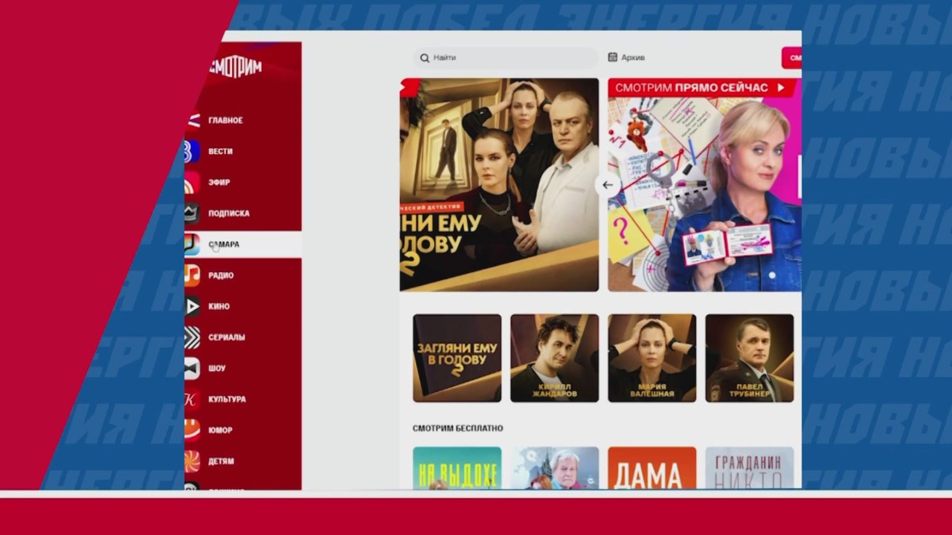Go to Главное menu section
The image size is (952, 535).
click(x=225, y=120)
